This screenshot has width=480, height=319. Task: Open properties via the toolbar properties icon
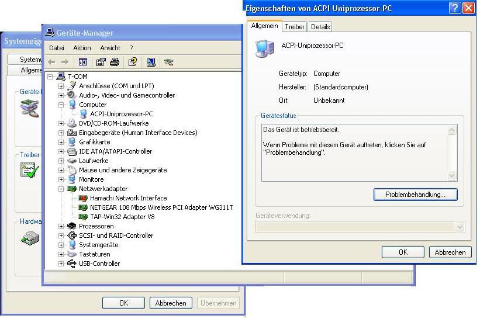(101, 62)
